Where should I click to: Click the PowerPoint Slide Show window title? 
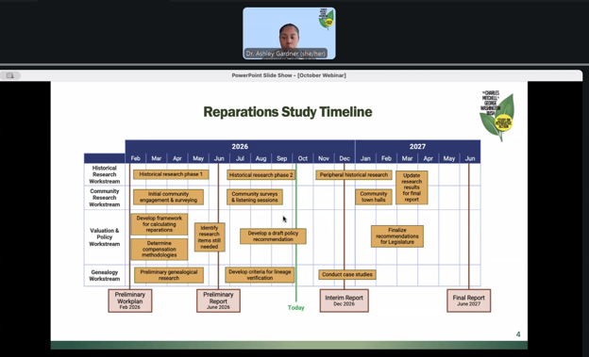(x=289, y=75)
